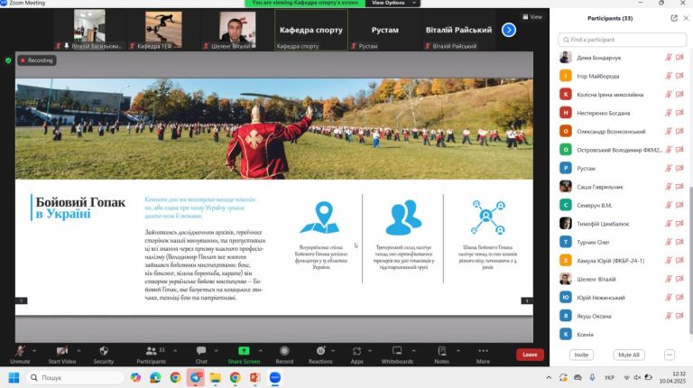The image size is (693, 388).
Task: Click the Recording indicator
Action: [37, 60]
